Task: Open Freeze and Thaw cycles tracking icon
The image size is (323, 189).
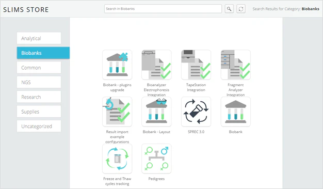Action: [x=117, y=159]
